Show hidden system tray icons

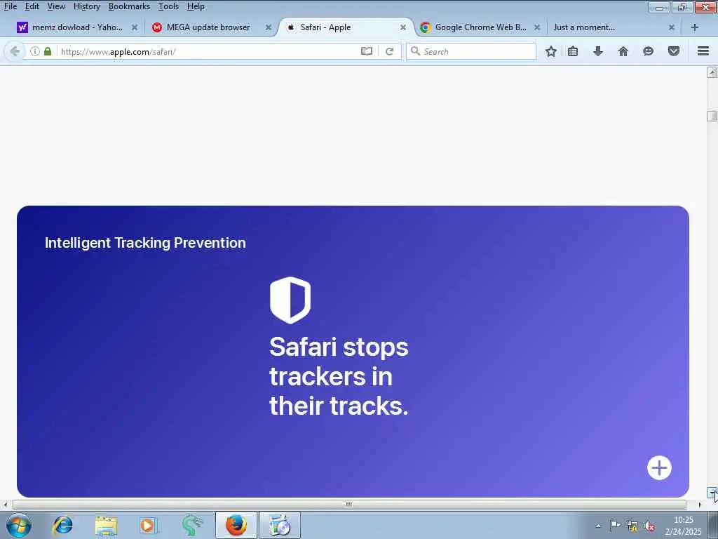point(598,526)
